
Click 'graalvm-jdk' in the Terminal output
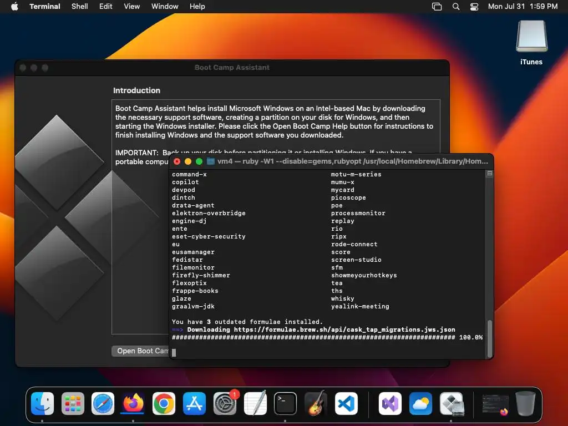click(193, 306)
